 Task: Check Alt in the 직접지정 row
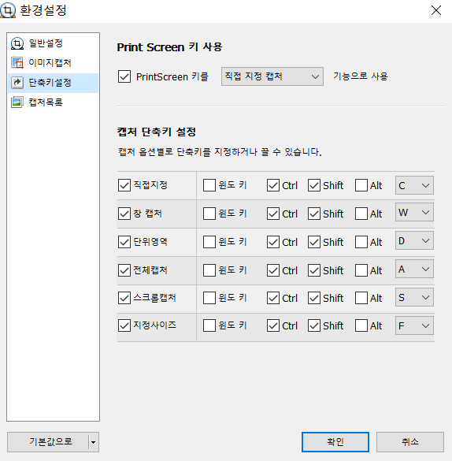coord(361,185)
